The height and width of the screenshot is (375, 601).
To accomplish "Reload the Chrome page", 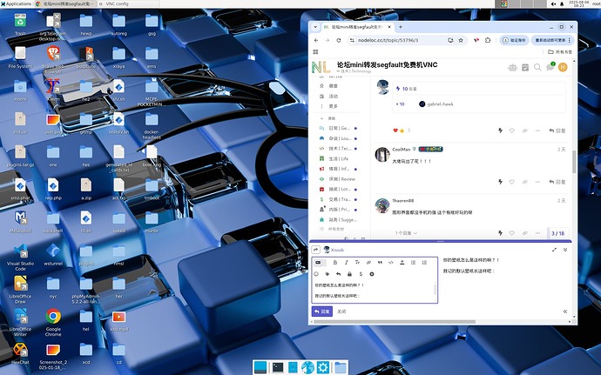I will click(339, 40).
